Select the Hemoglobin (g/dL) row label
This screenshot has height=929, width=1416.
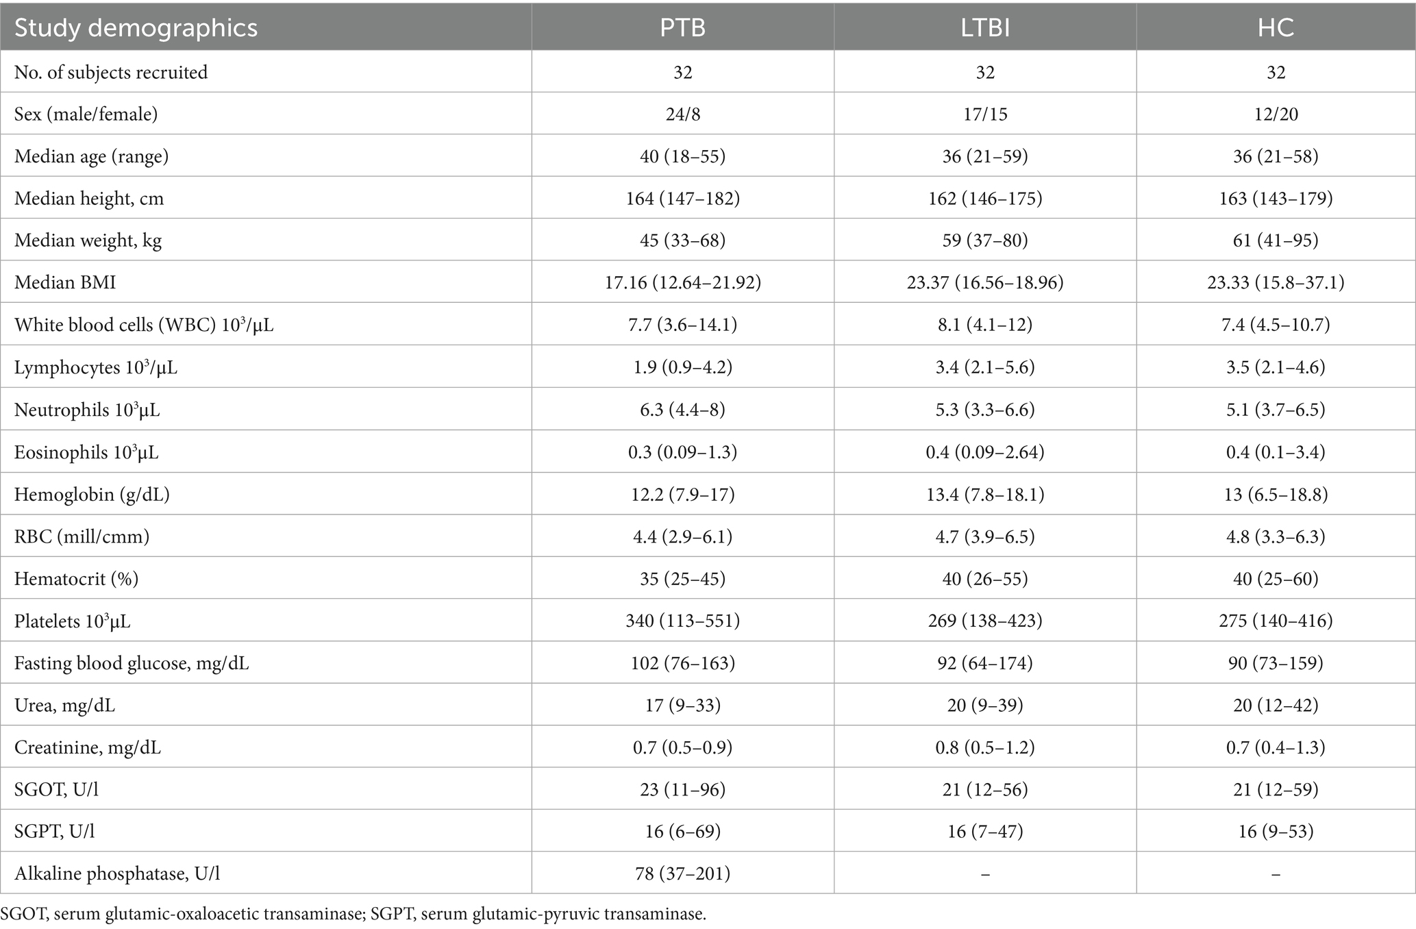coord(92,494)
